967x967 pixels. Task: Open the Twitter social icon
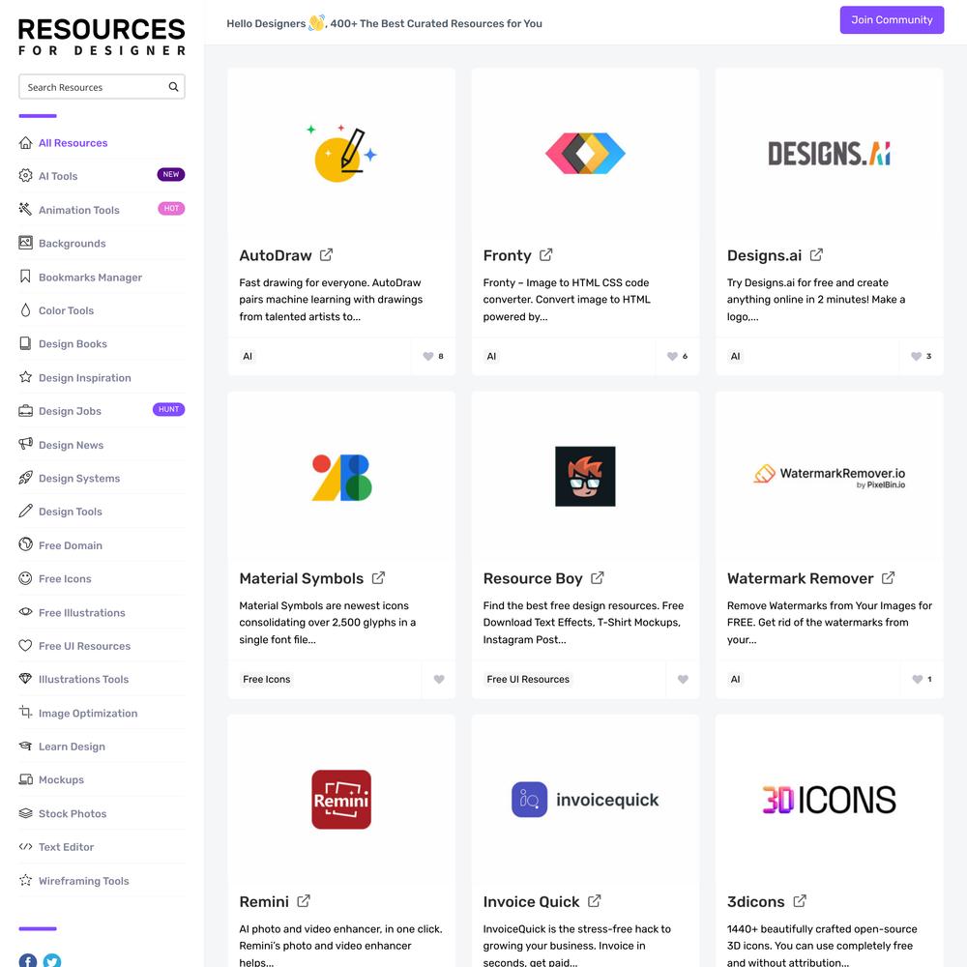point(52,961)
